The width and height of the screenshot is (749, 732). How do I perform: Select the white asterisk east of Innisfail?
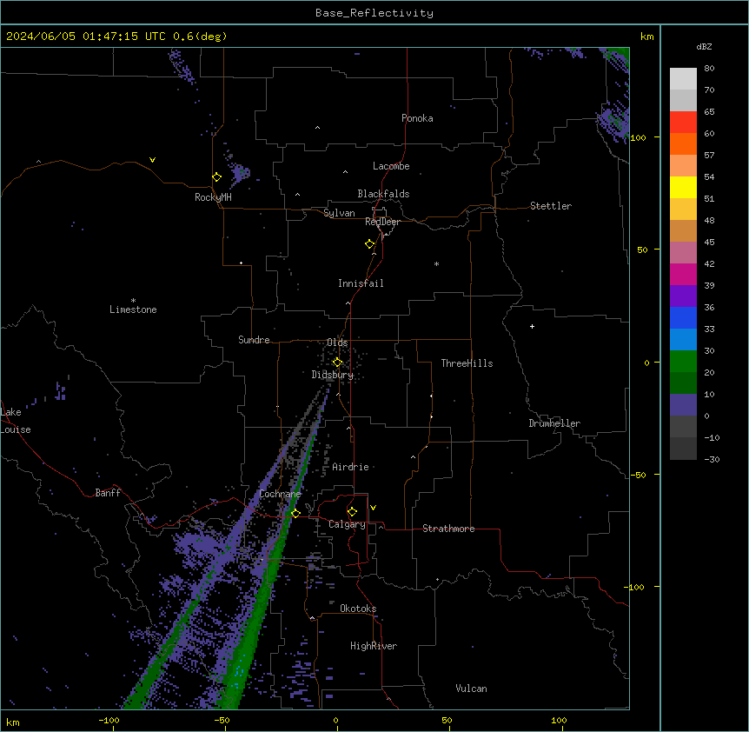coord(436,263)
